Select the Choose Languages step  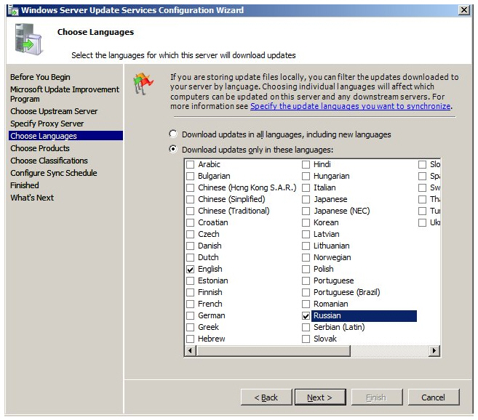pos(65,136)
